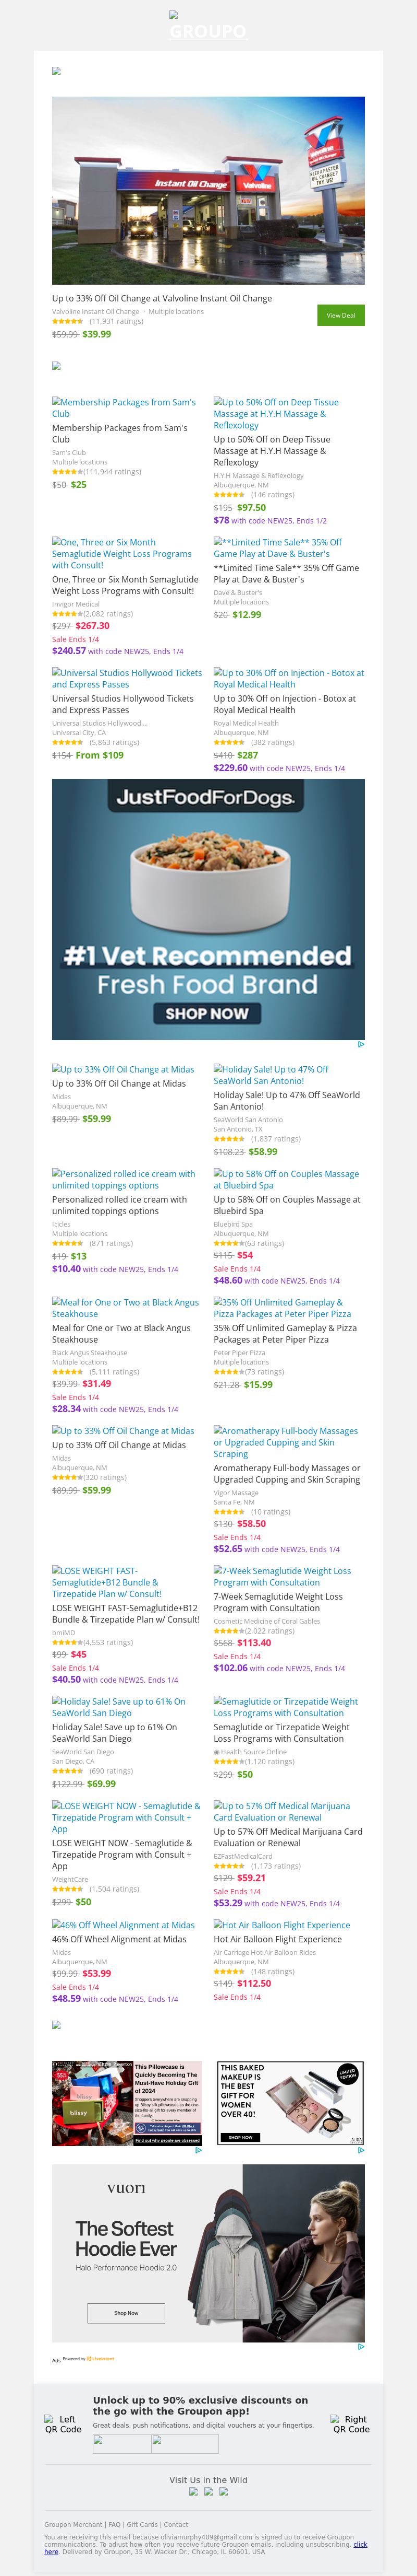Click the Right QR Code image
The height and width of the screenshot is (2576, 417).
click(x=351, y=2424)
